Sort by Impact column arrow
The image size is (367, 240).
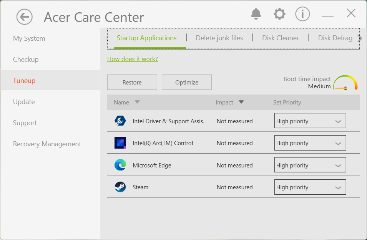241,102
